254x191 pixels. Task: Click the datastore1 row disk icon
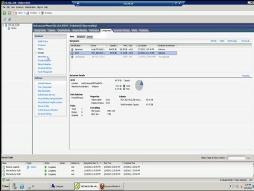[x=72, y=49]
